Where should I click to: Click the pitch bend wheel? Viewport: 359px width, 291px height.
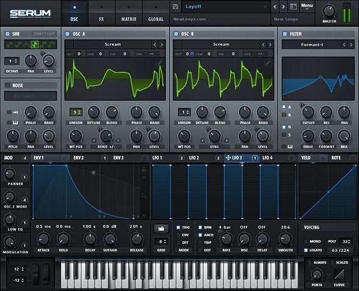click(35, 274)
